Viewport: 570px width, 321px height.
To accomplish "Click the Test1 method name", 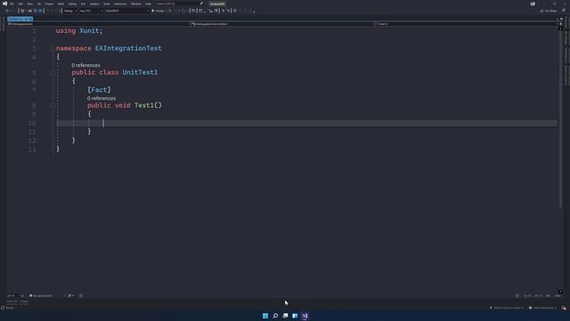I will click(x=144, y=105).
